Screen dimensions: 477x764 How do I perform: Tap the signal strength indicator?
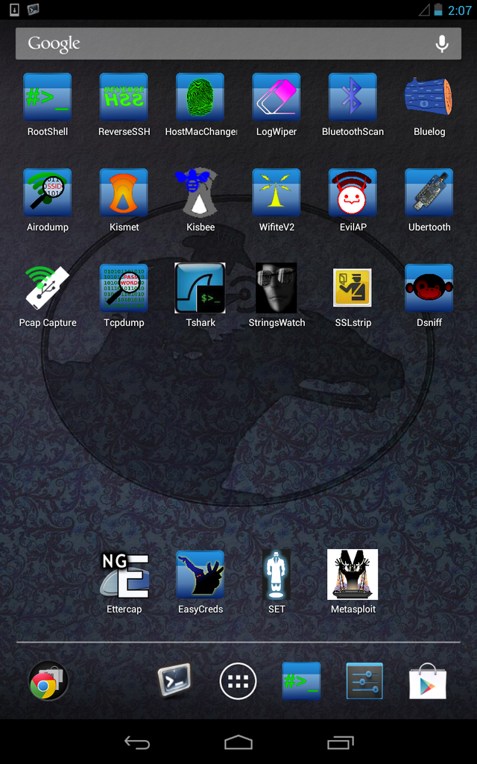424,10
